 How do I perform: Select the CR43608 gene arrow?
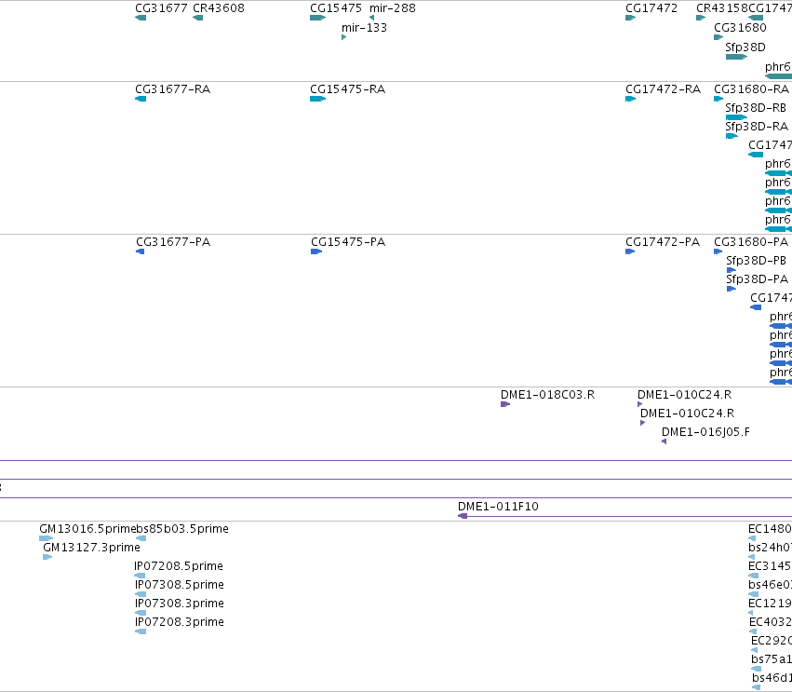(x=198, y=18)
